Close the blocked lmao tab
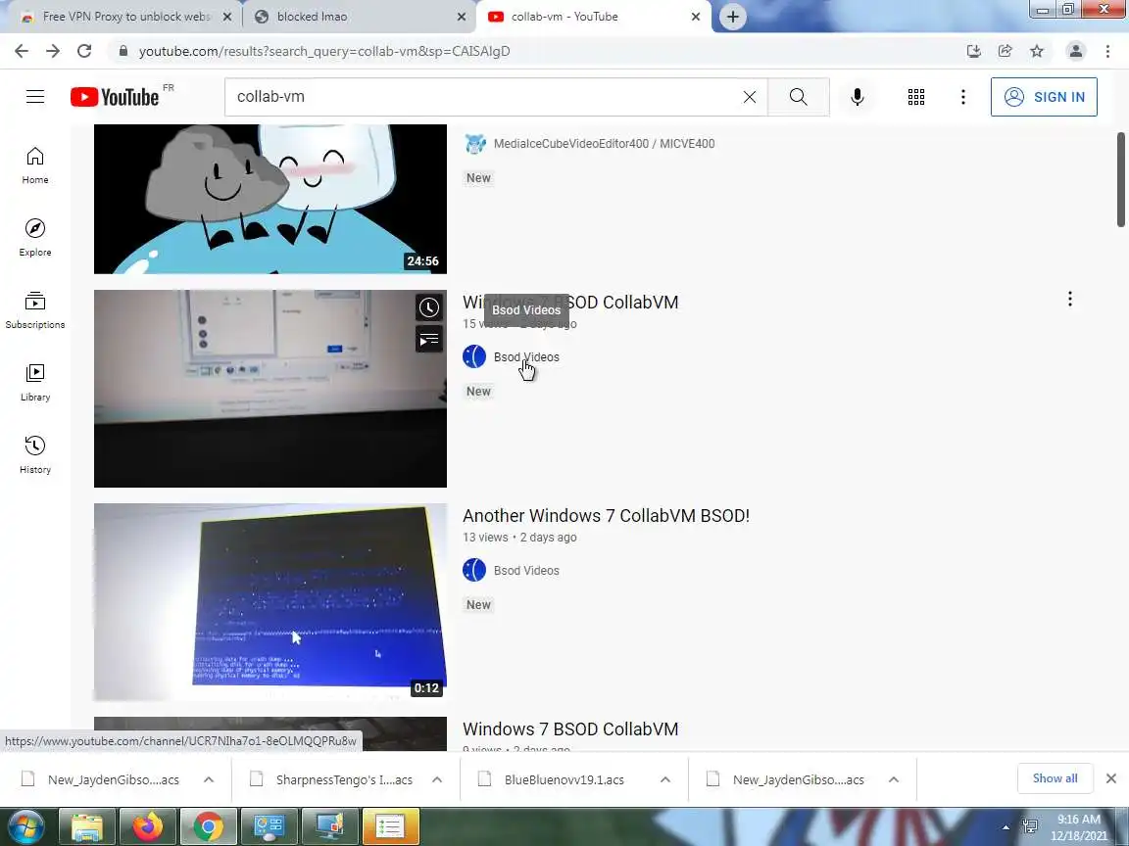 [x=462, y=17]
